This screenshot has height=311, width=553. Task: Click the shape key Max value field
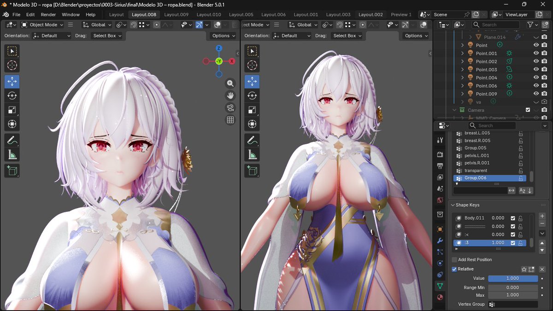click(513, 295)
